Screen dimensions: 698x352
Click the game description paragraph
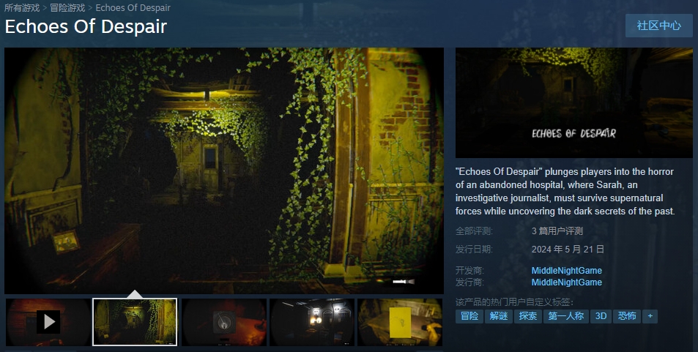click(x=565, y=191)
